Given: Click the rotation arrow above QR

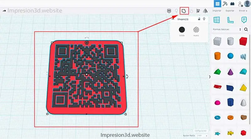Looking at the screenshot, I should [87, 38].
